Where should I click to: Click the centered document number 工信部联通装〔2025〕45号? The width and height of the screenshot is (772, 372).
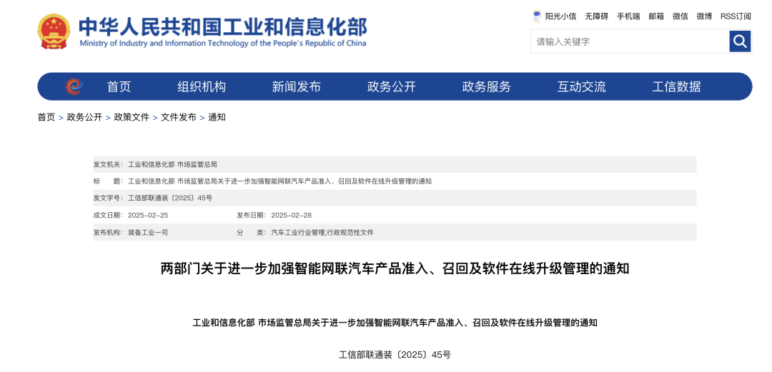point(395,354)
